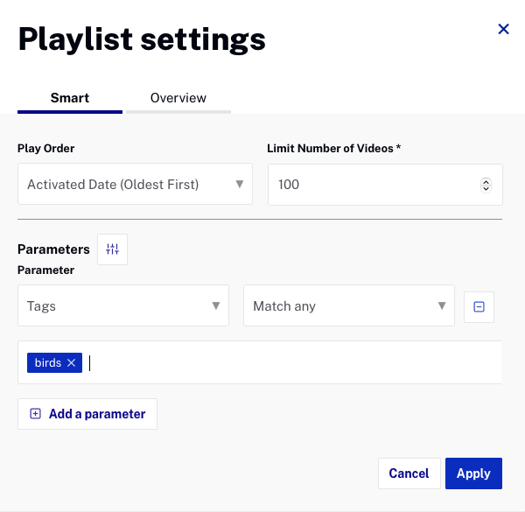Delete the birds tag with its X
This screenshot has width=525, height=512.
pyautogui.click(x=72, y=362)
